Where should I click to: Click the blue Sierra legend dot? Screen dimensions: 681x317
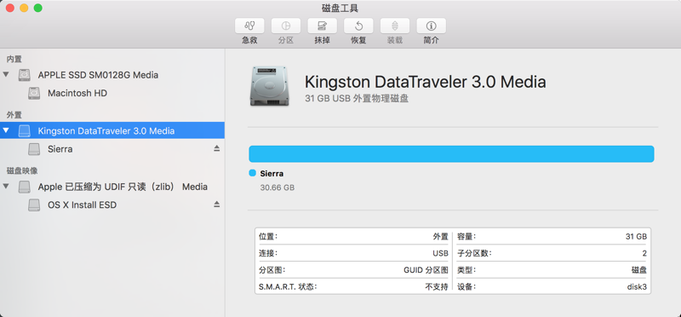click(x=252, y=173)
